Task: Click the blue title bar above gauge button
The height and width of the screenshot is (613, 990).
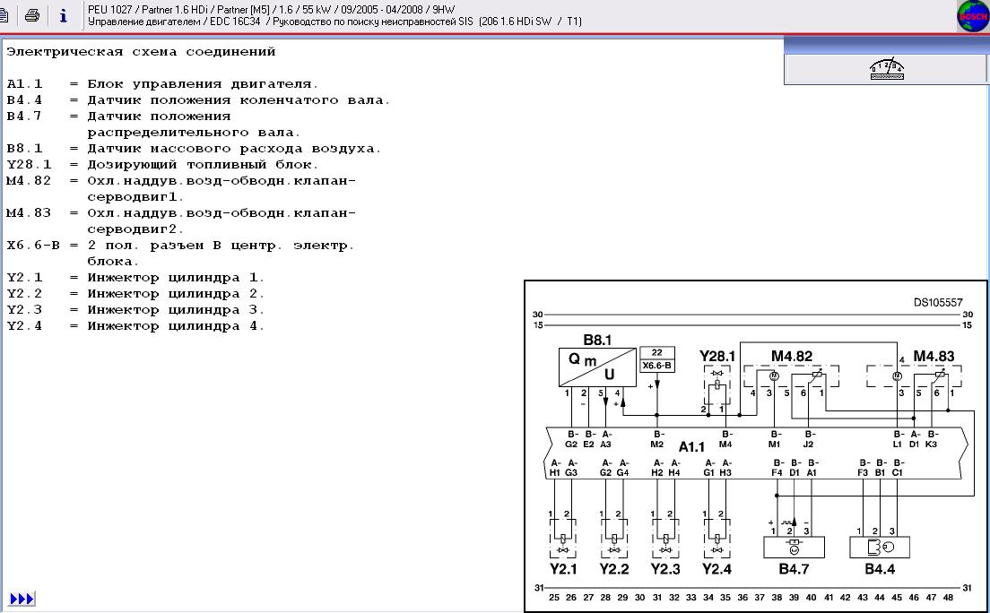Action: click(886, 45)
